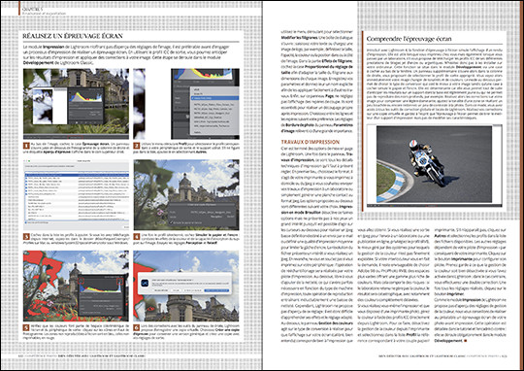Click the heading 'RÉALISEZ UN ÉPREUVAGE ÉCRAN'
The width and height of the screenshot is (524, 371).
coord(73,36)
